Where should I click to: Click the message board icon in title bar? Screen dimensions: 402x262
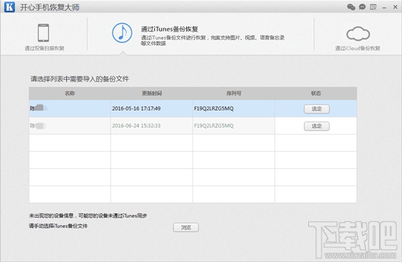(373, 7)
